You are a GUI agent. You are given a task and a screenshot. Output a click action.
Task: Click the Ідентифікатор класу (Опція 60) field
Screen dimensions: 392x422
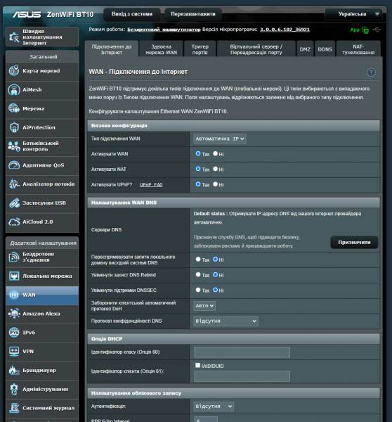coord(242,352)
